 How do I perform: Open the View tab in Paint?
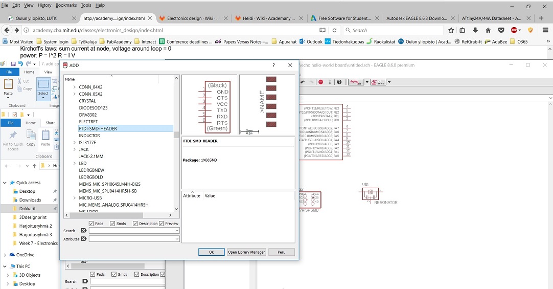point(49,72)
